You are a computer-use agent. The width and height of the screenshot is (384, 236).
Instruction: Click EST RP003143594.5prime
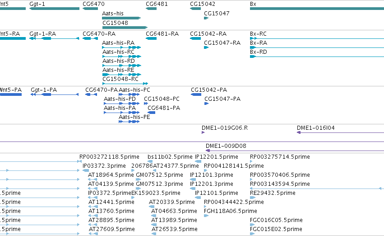click(x=280, y=184)
